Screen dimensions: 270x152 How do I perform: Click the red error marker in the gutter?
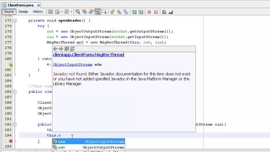click(x=11, y=141)
